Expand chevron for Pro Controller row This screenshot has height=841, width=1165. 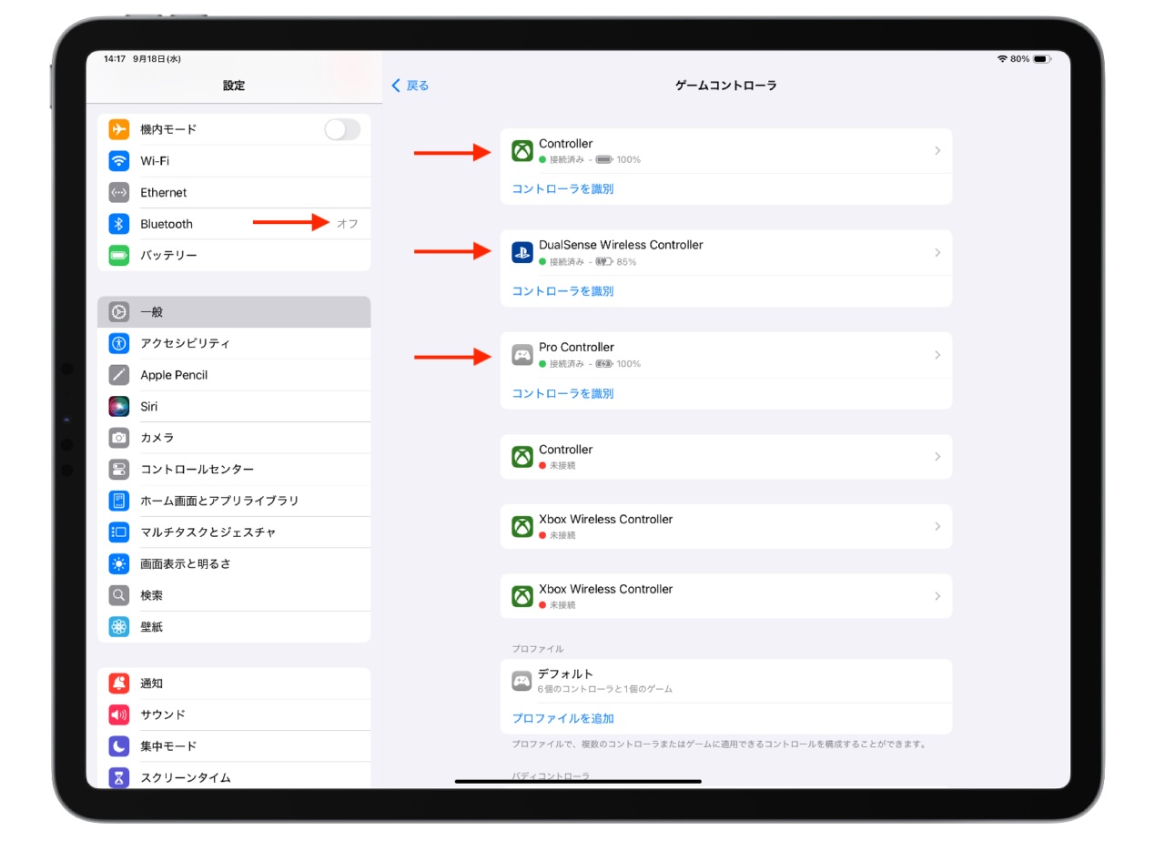(x=937, y=355)
